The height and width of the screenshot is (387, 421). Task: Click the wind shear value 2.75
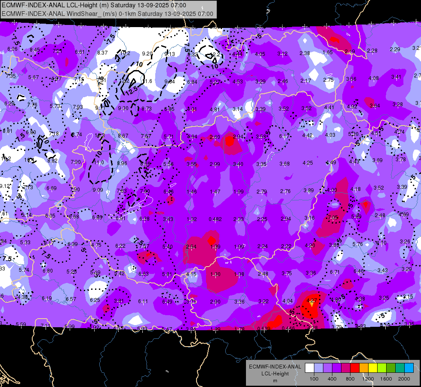(329, 80)
